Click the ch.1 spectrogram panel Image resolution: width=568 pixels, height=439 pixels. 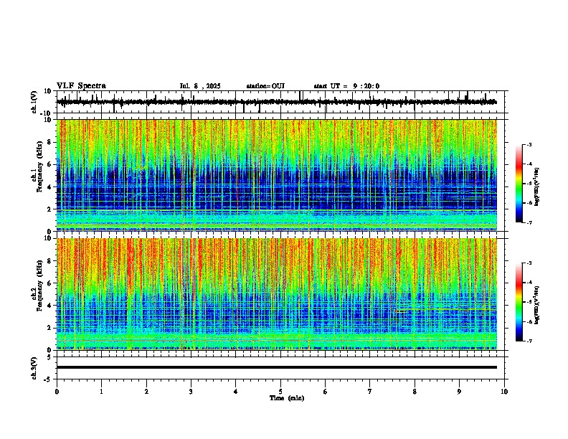pyautogui.click(x=277, y=175)
